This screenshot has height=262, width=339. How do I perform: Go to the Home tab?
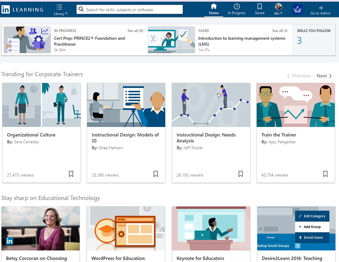tap(214, 9)
